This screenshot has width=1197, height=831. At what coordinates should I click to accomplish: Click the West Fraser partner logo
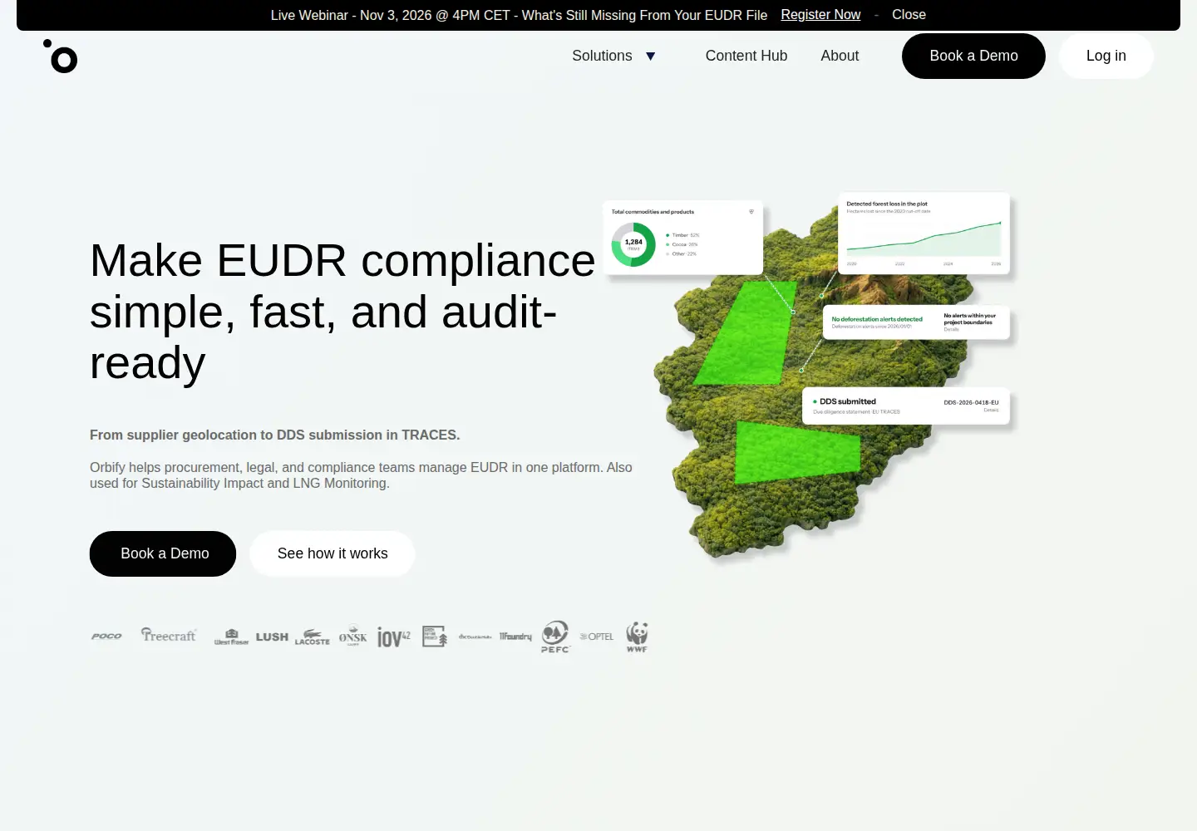click(x=231, y=637)
